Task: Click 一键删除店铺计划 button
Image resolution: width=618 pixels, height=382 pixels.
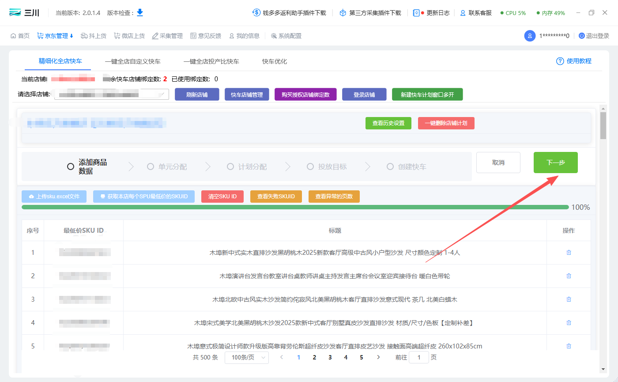Action: 446,123
